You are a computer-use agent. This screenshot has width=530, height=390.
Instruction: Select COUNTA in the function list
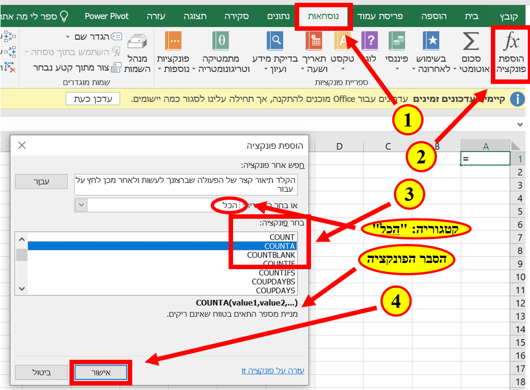pos(162,246)
